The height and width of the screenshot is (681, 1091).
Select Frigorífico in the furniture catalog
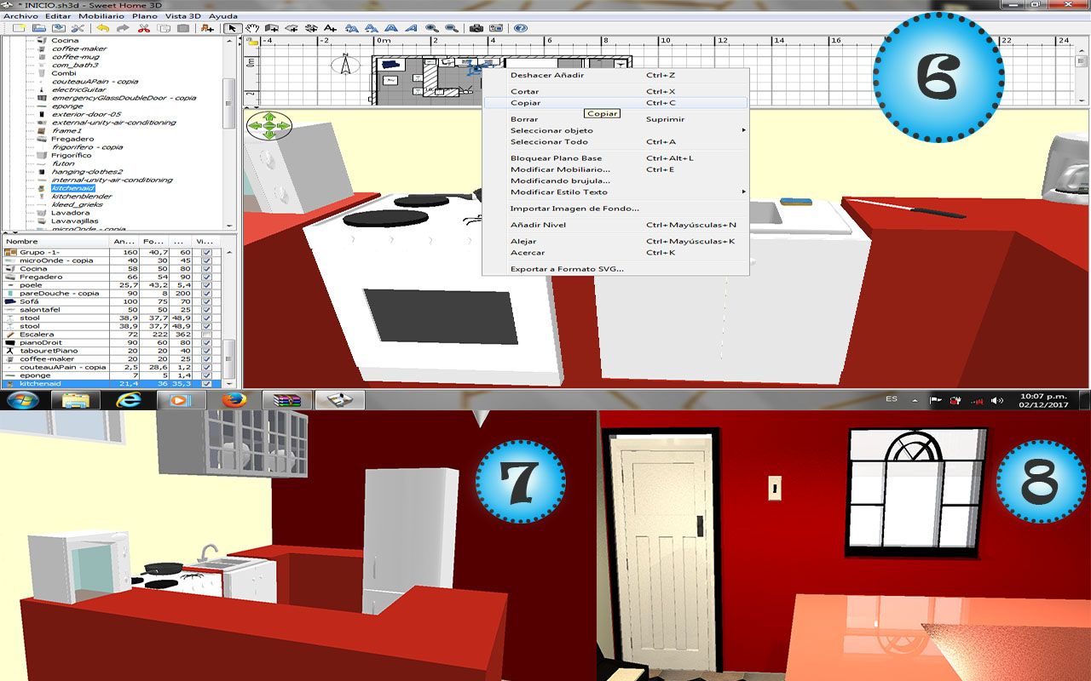coord(72,156)
